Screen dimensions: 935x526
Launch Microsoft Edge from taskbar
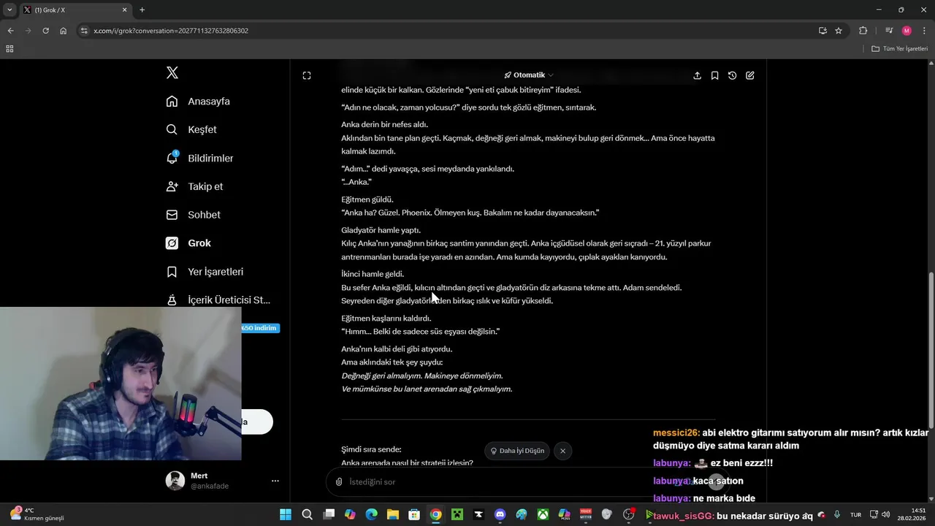point(371,515)
